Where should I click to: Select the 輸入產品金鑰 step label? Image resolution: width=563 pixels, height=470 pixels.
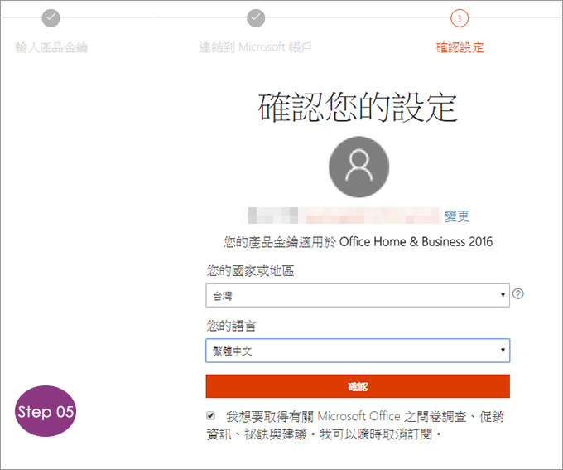point(51,47)
